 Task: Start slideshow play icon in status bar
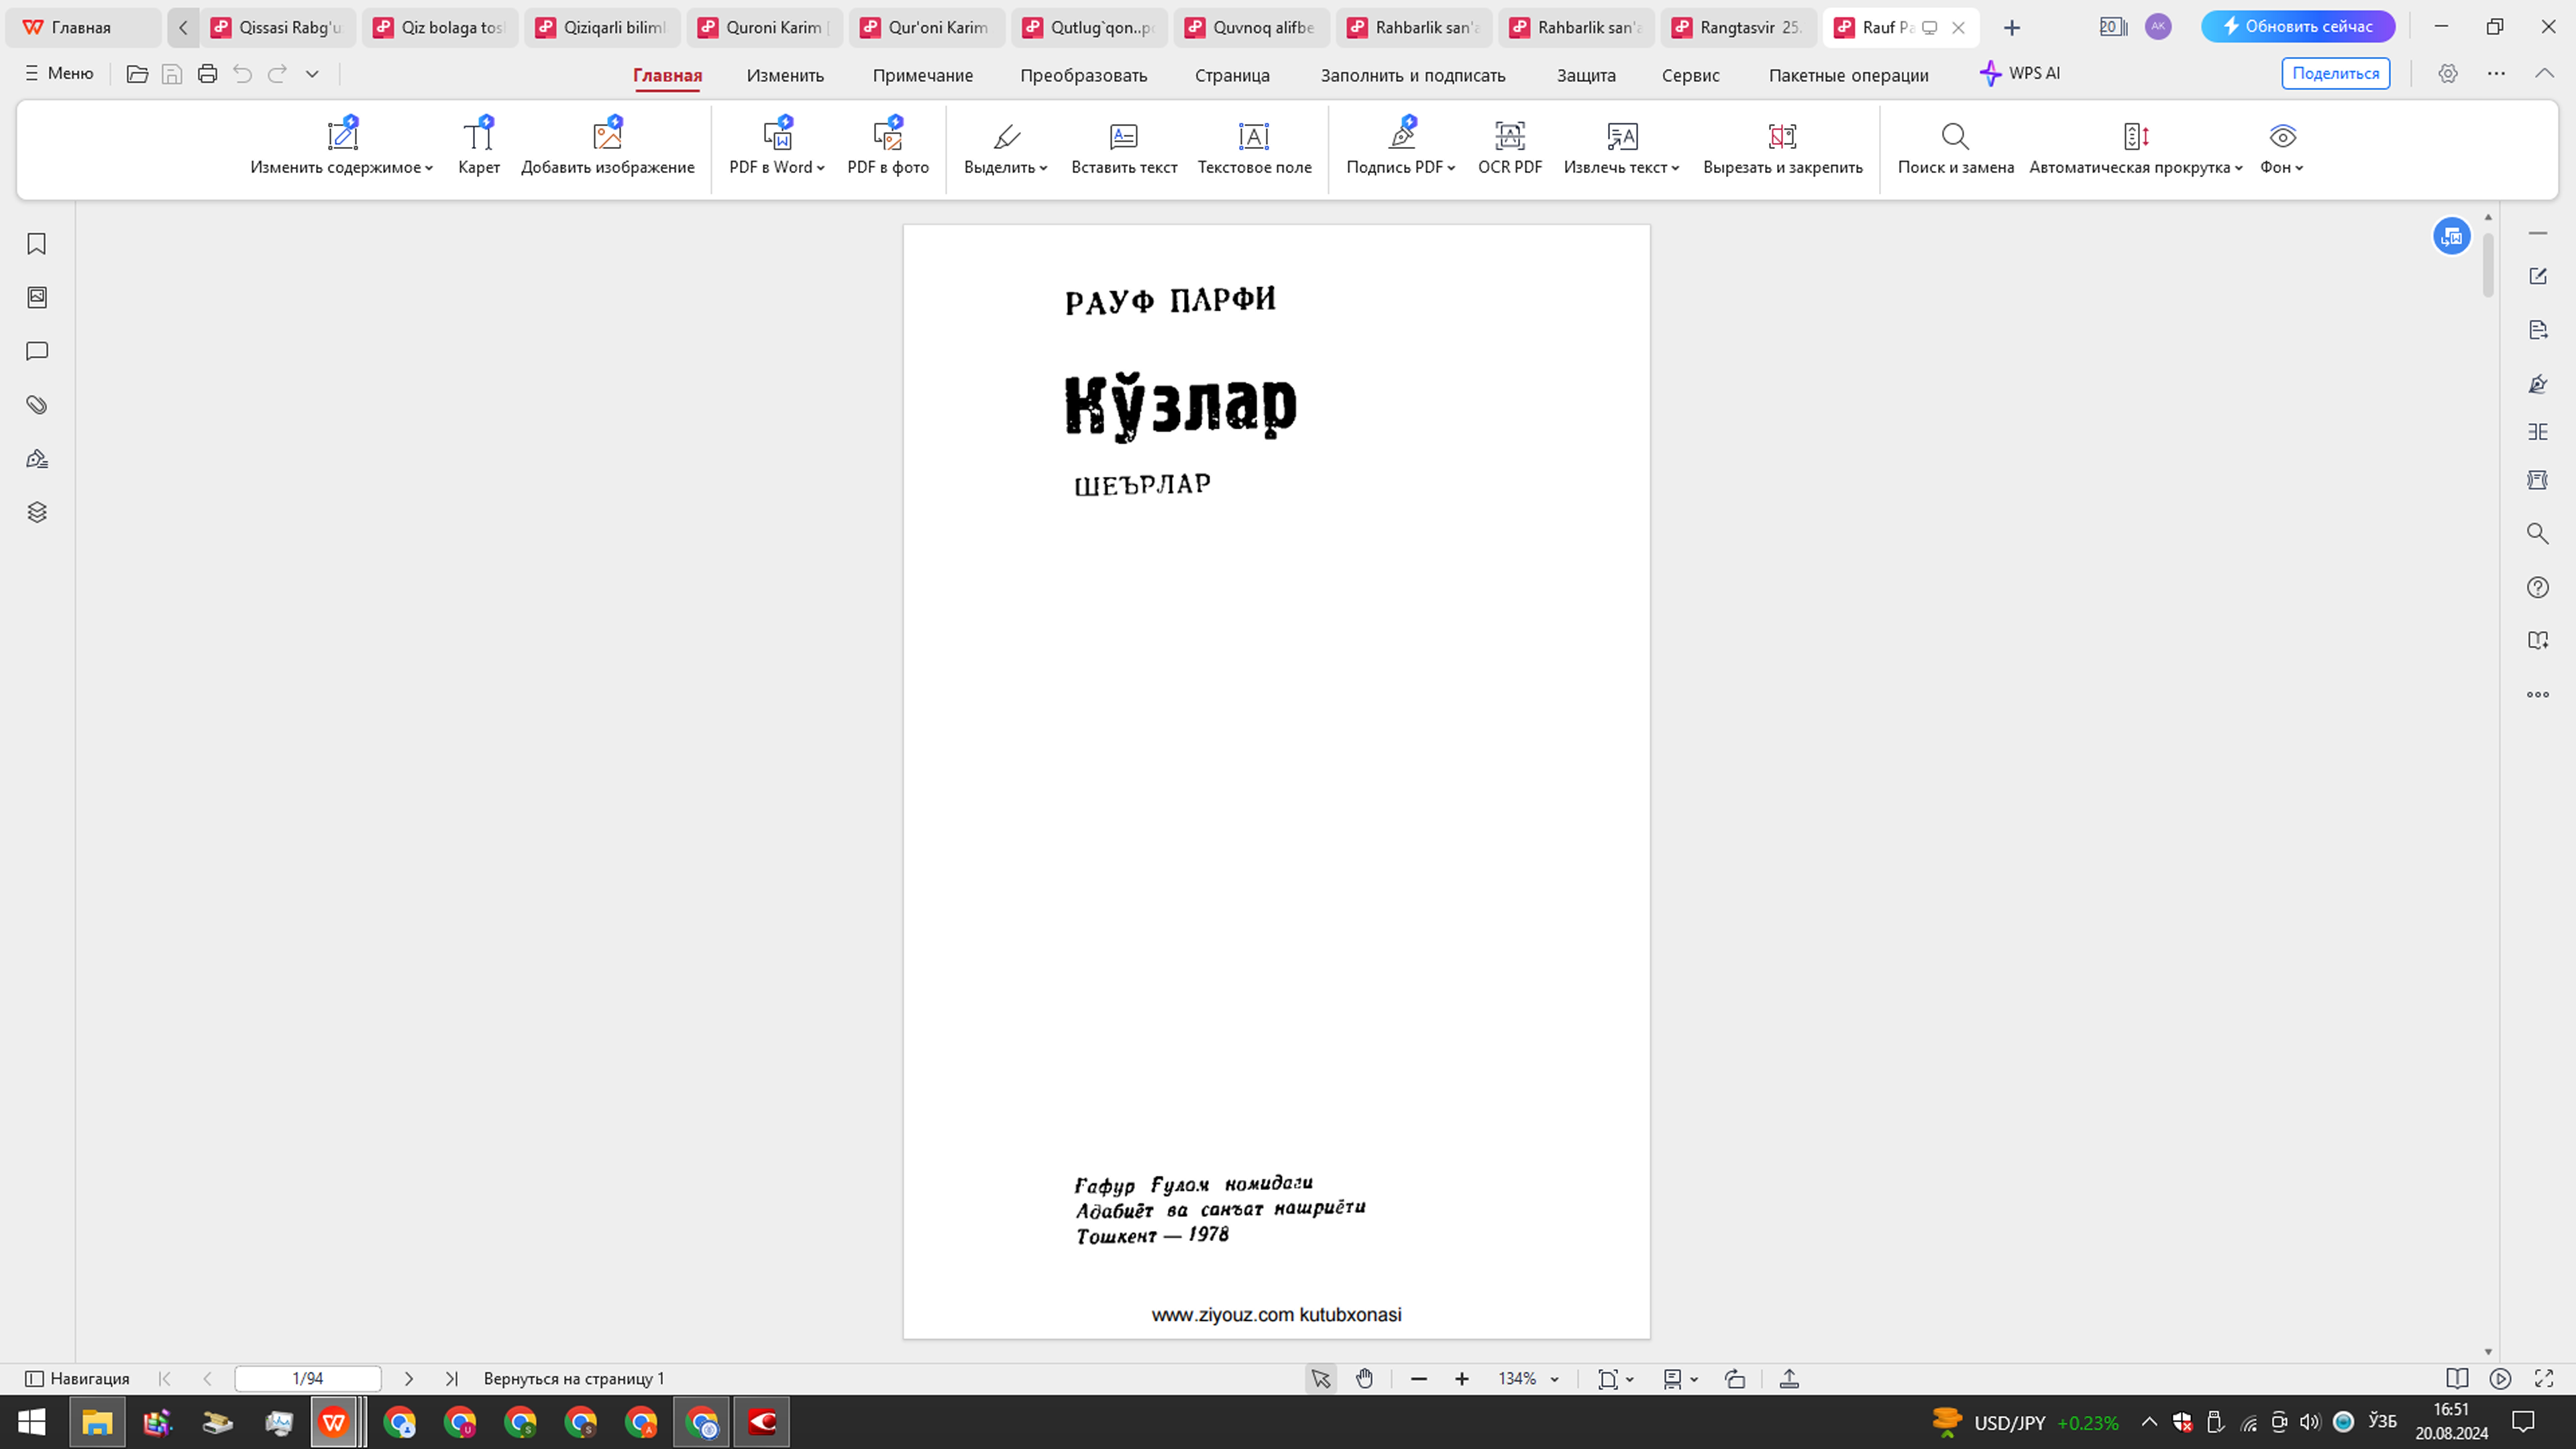click(x=2500, y=1379)
